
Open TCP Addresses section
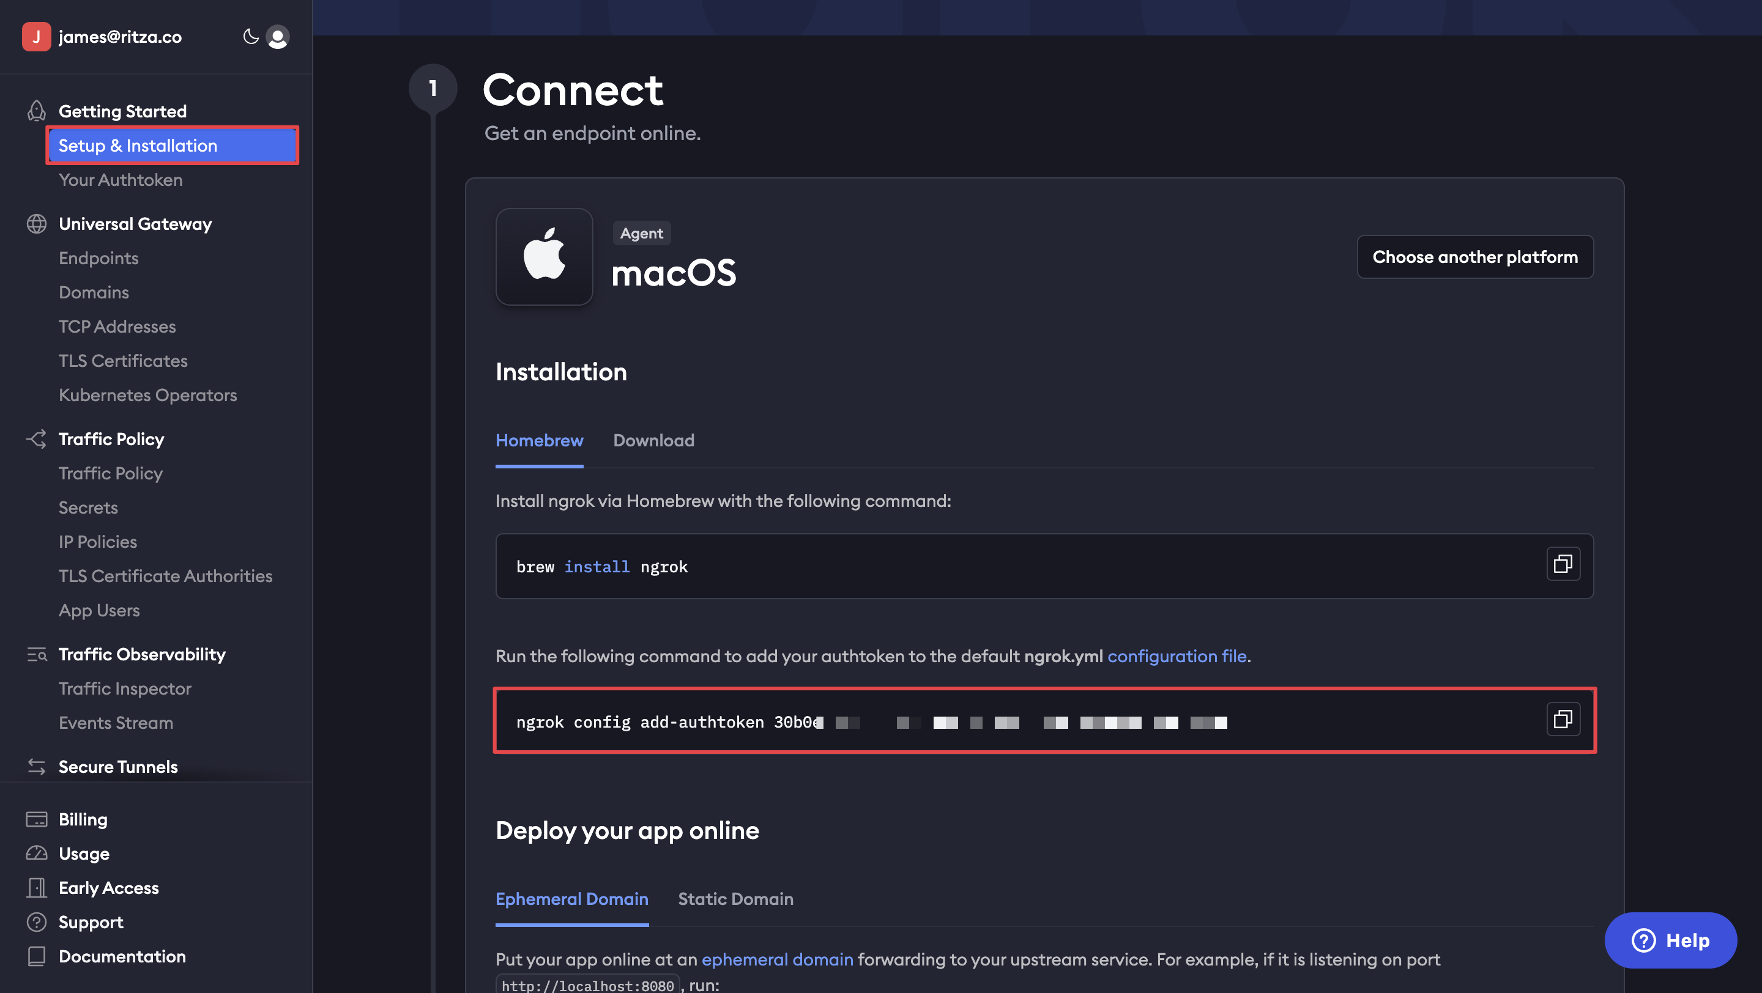[117, 327]
